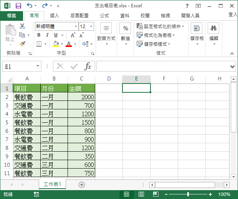Image resolution: width=238 pixels, height=199 pixels.
Task: Apply red font color A
Action: (x=69, y=44)
